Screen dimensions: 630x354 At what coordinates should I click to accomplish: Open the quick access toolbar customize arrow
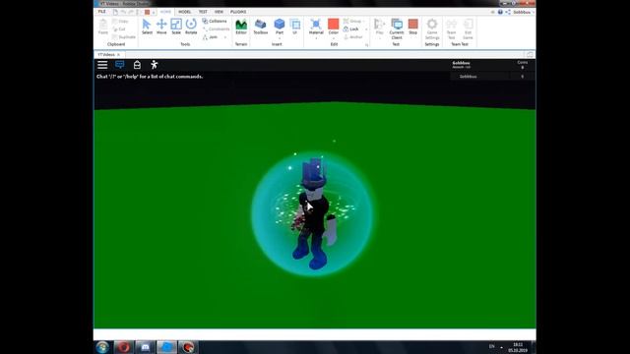click(x=154, y=13)
